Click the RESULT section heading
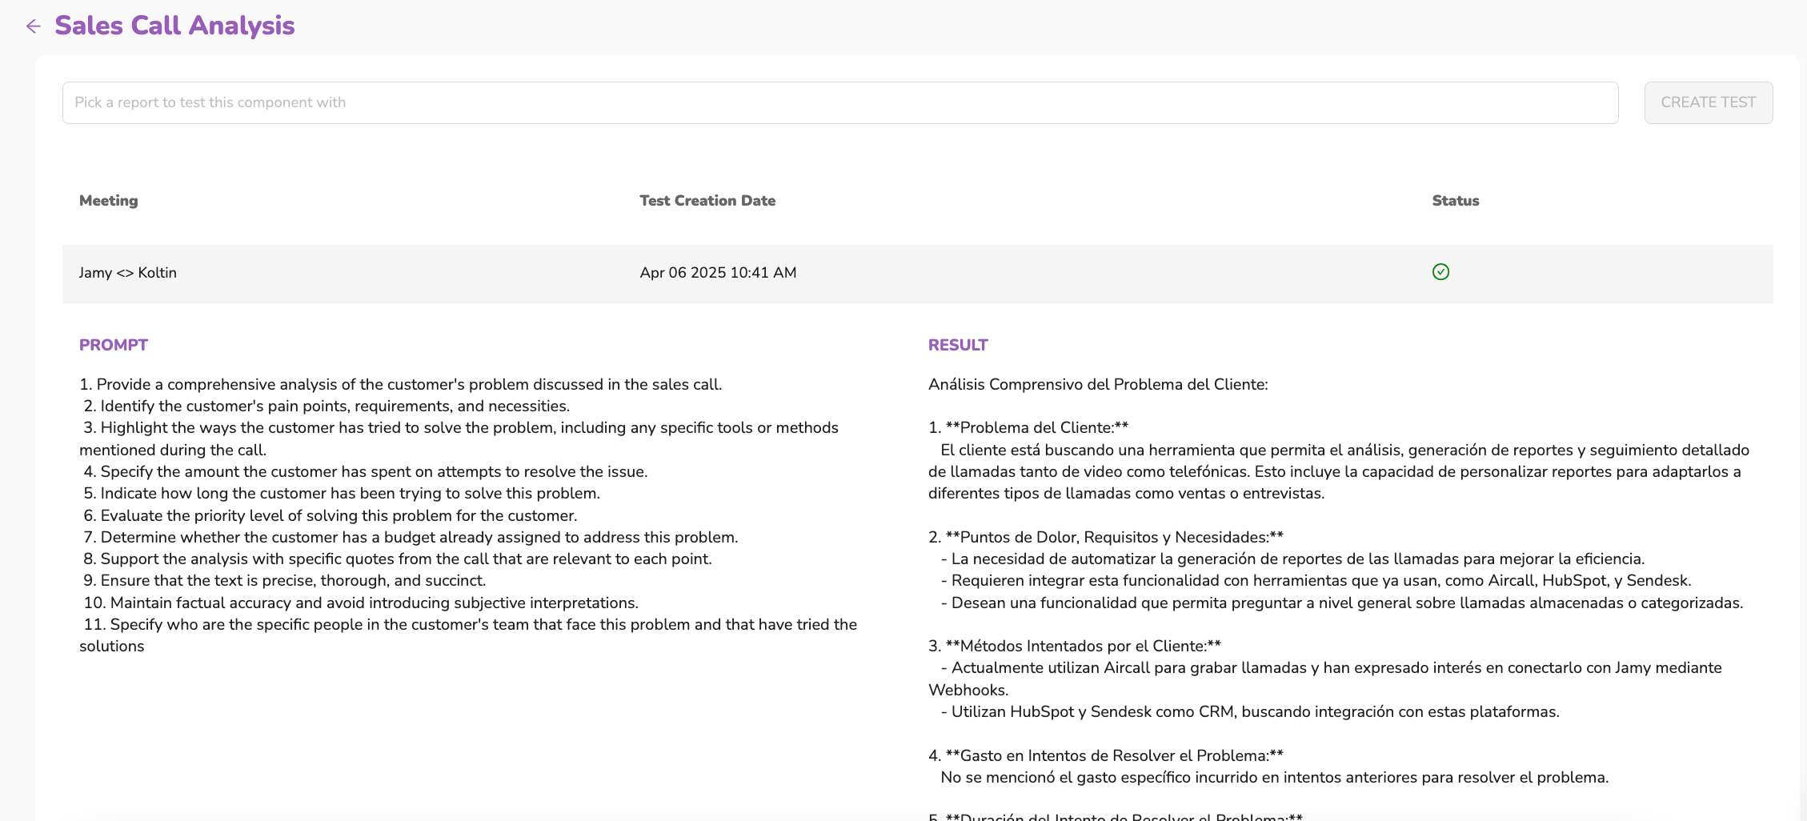The height and width of the screenshot is (821, 1807). 957,345
